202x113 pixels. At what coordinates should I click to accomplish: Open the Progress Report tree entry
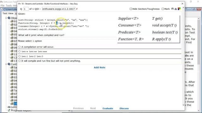click(x=20, y=110)
